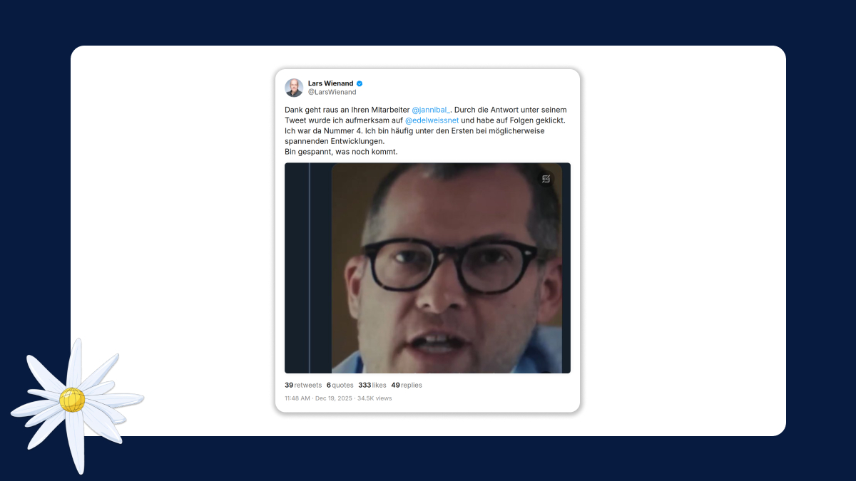Click the Lars Wienand profile avatar

coord(294,88)
